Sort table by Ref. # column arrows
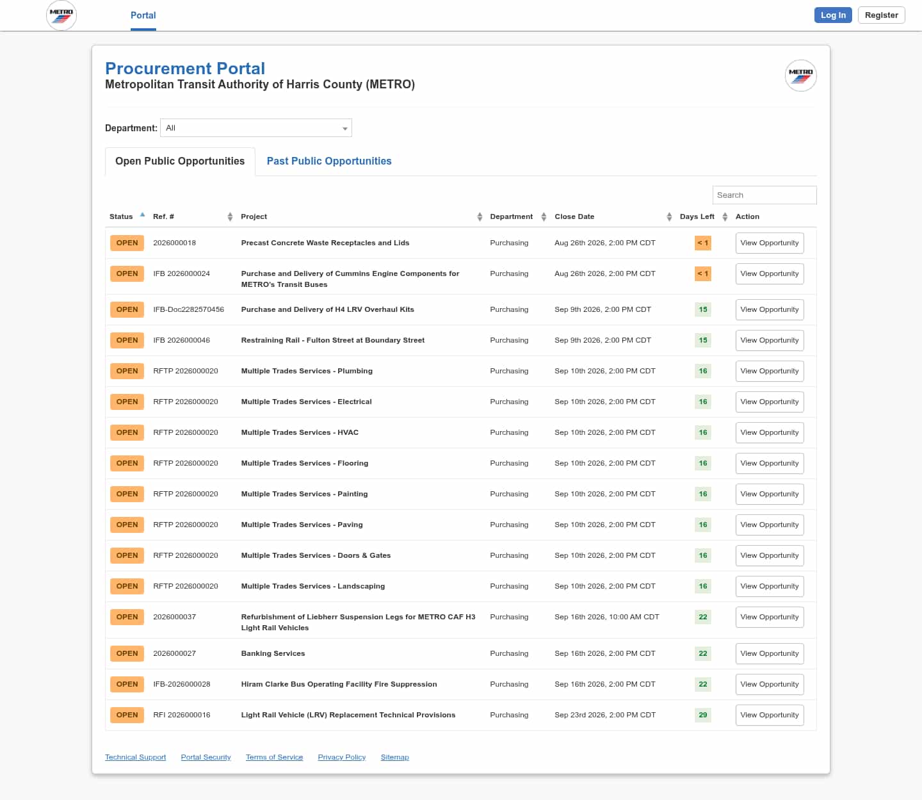Screen dimensions: 922x800 [230, 217]
